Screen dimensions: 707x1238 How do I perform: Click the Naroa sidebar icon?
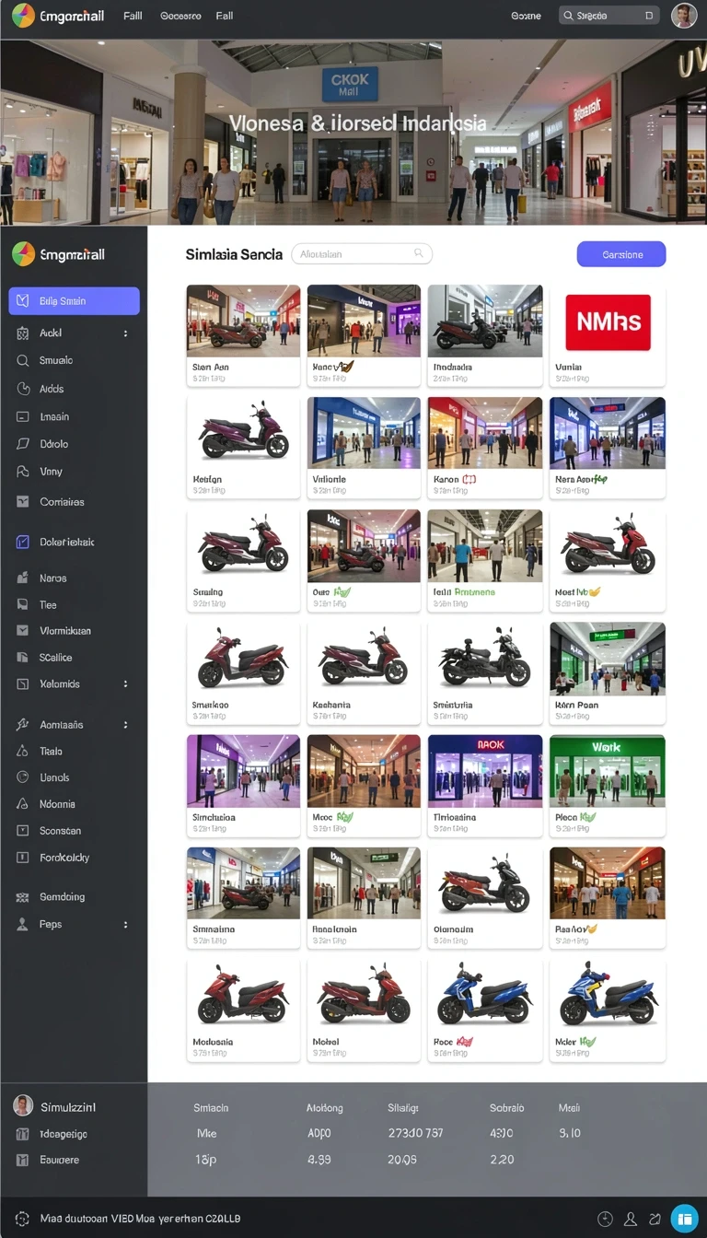[x=23, y=578]
